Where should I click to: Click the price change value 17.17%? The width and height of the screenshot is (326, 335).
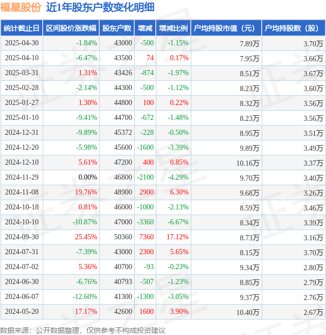86,311
